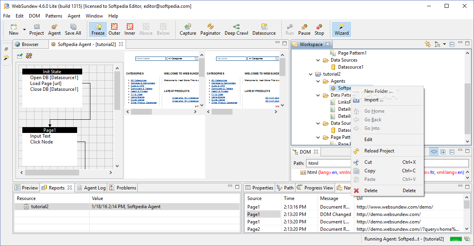Image resolution: width=474 pixels, height=246 pixels.
Task: Switch to the Problems tab
Action: tap(123, 188)
